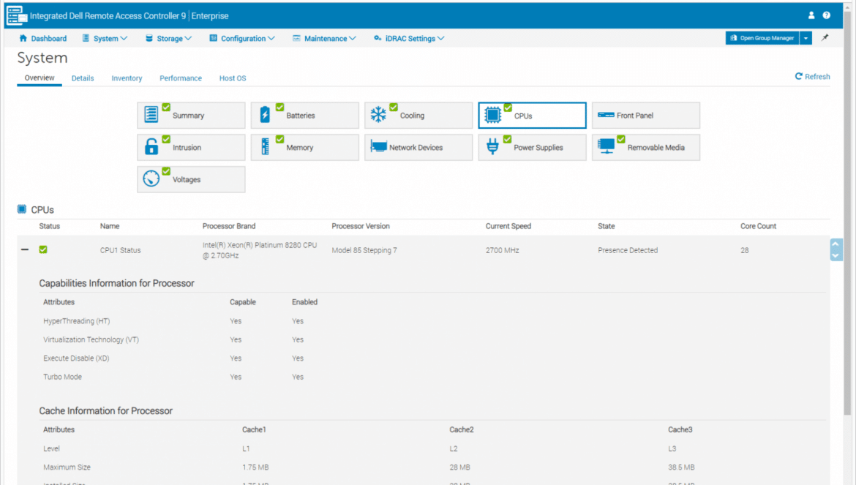The width and height of the screenshot is (856, 485).
Task: Click the Virtualization Technology (VT) attribute row
Action: pyautogui.click(x=432, y=339)
